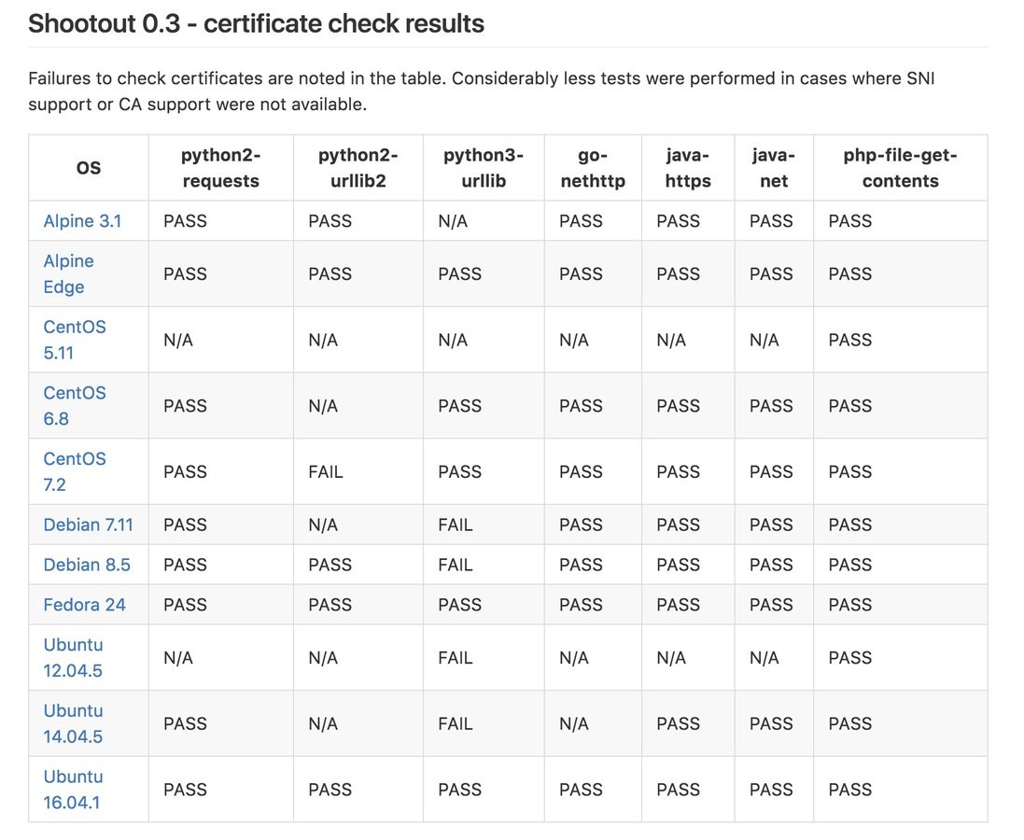Open the Alpine 3.1 link
The width and height of the screenshot is (1024, 840).
pyautogui.click(x=82, y=221)
